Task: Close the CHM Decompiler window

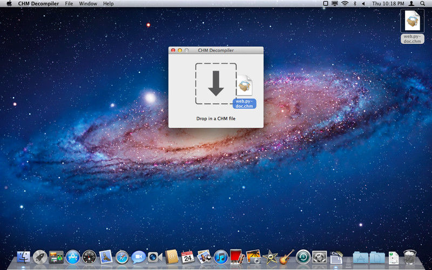Action: tap(173, 50)
